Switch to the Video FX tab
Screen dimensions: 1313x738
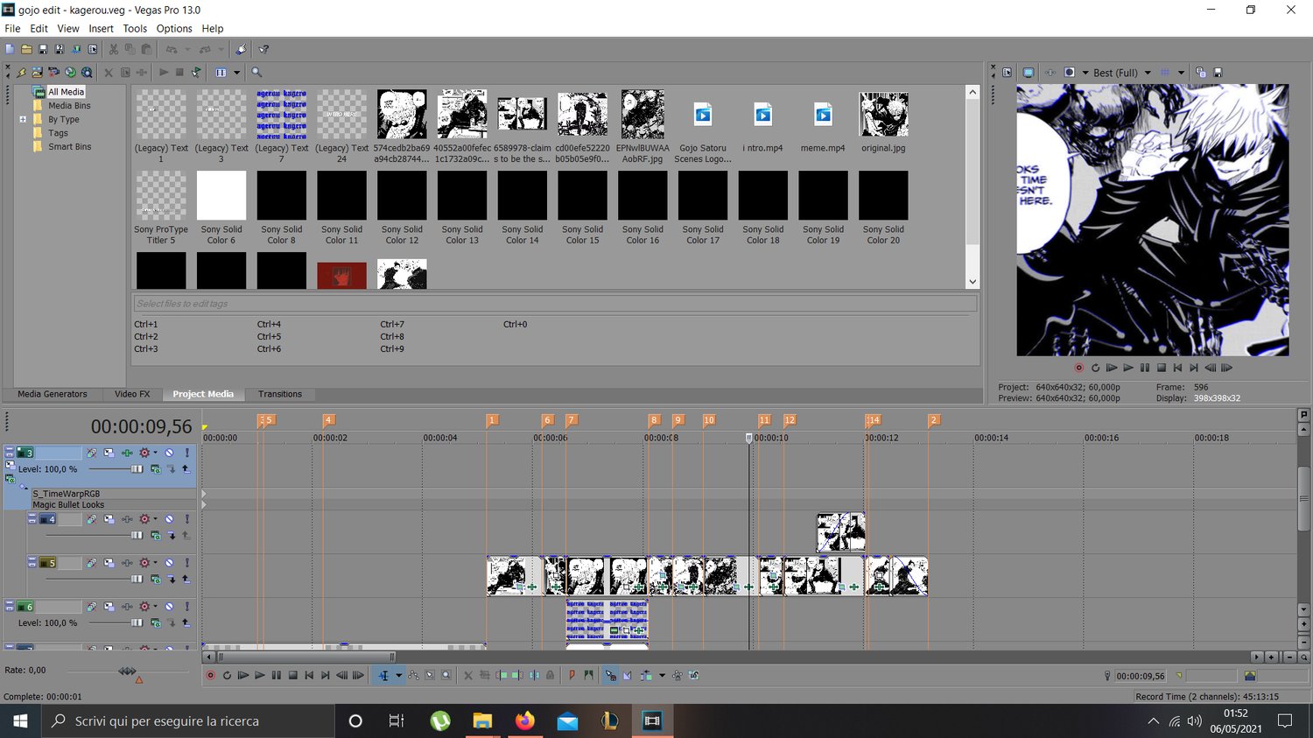[x=132, y=394]
